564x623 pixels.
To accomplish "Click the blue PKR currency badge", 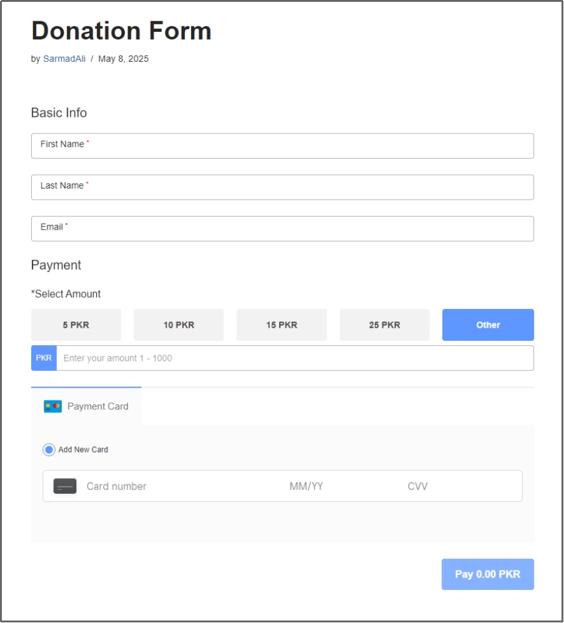I will pyautogui.click(x=44, y=358).
